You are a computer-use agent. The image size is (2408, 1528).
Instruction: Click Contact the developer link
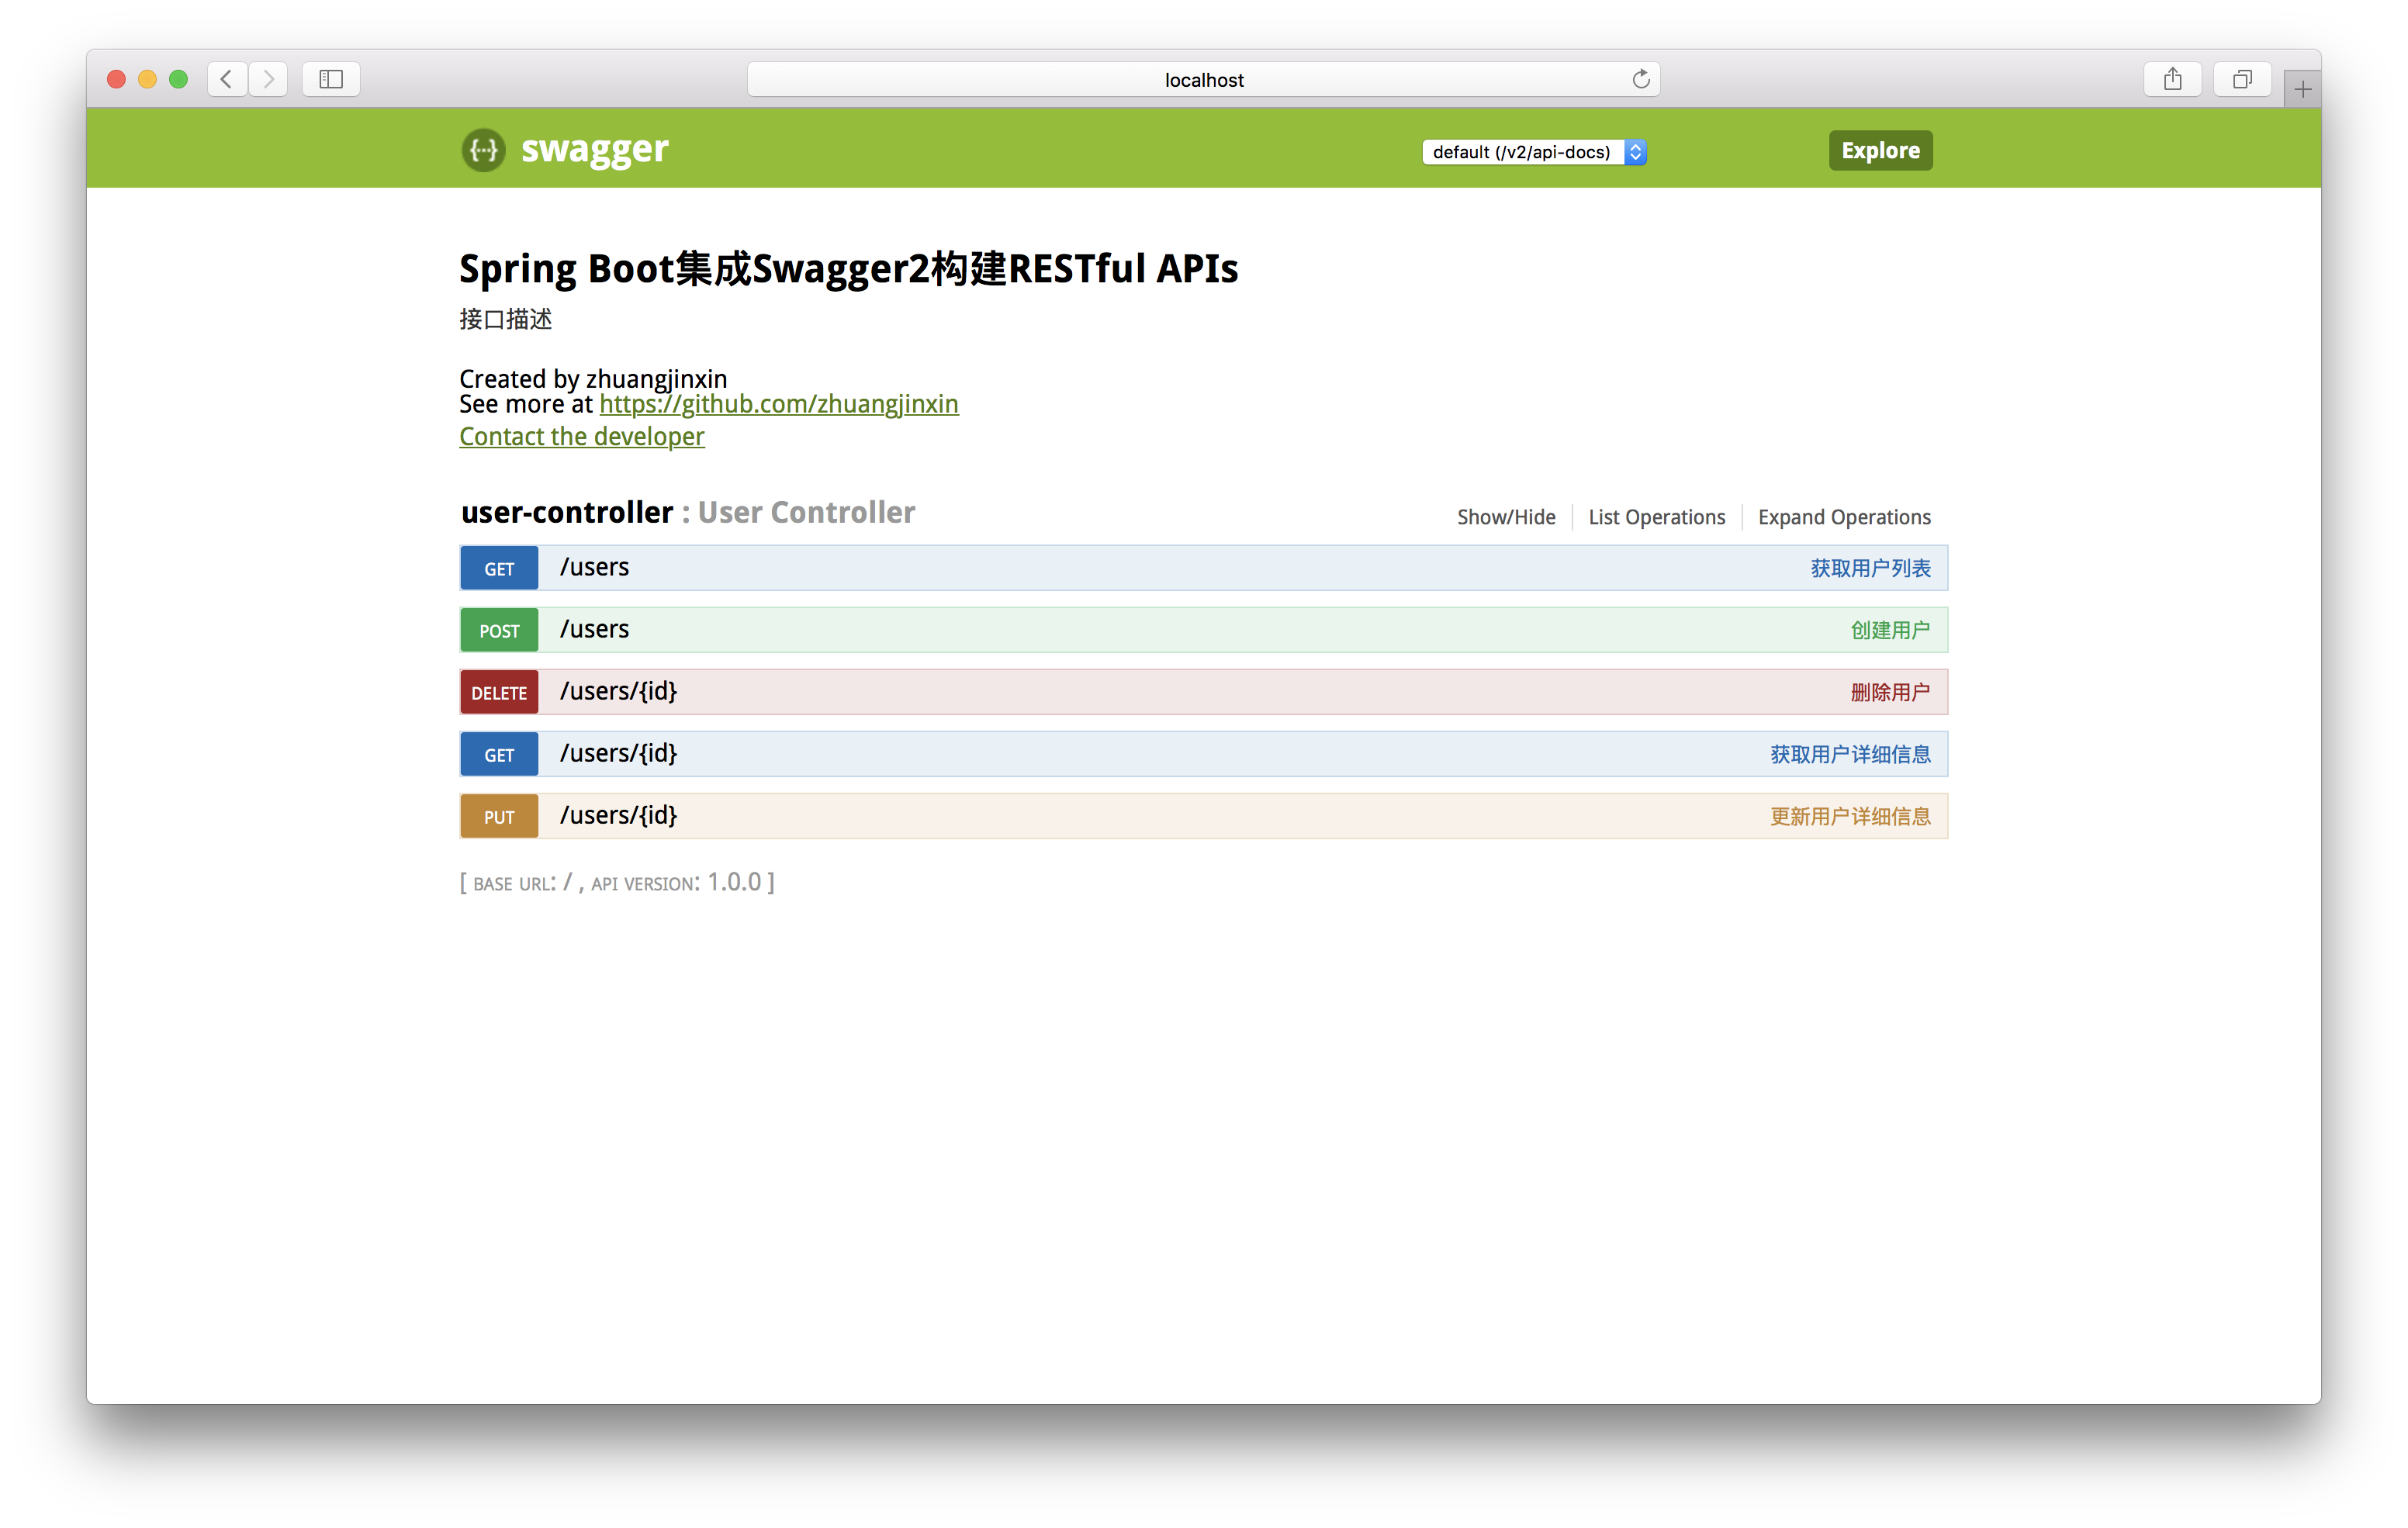click(582, 436)
